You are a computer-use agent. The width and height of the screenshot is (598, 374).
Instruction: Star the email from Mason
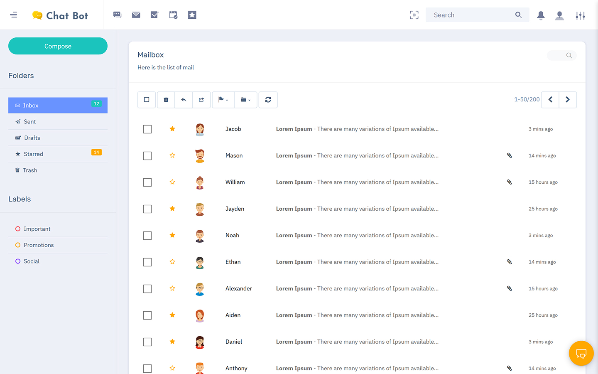click(172, 155)
